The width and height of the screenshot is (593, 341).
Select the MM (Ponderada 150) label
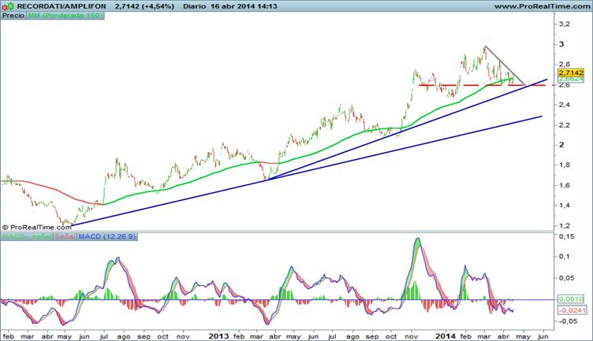coord(65,16)
